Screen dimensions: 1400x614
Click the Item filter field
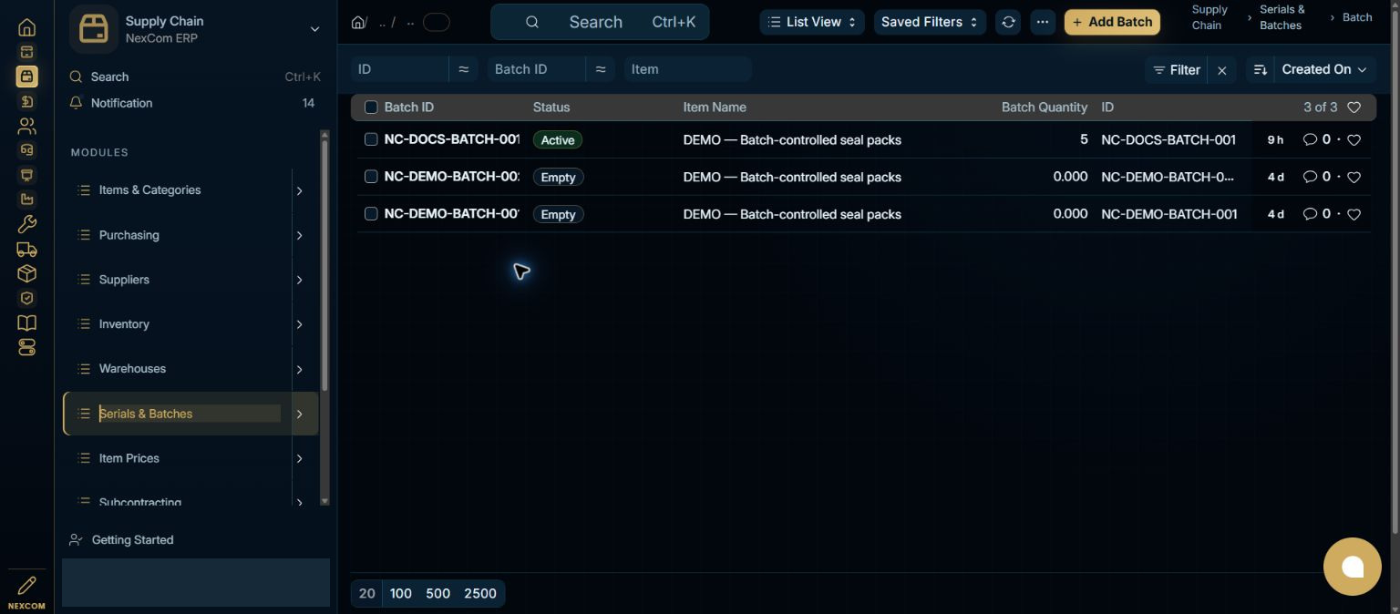687,69
